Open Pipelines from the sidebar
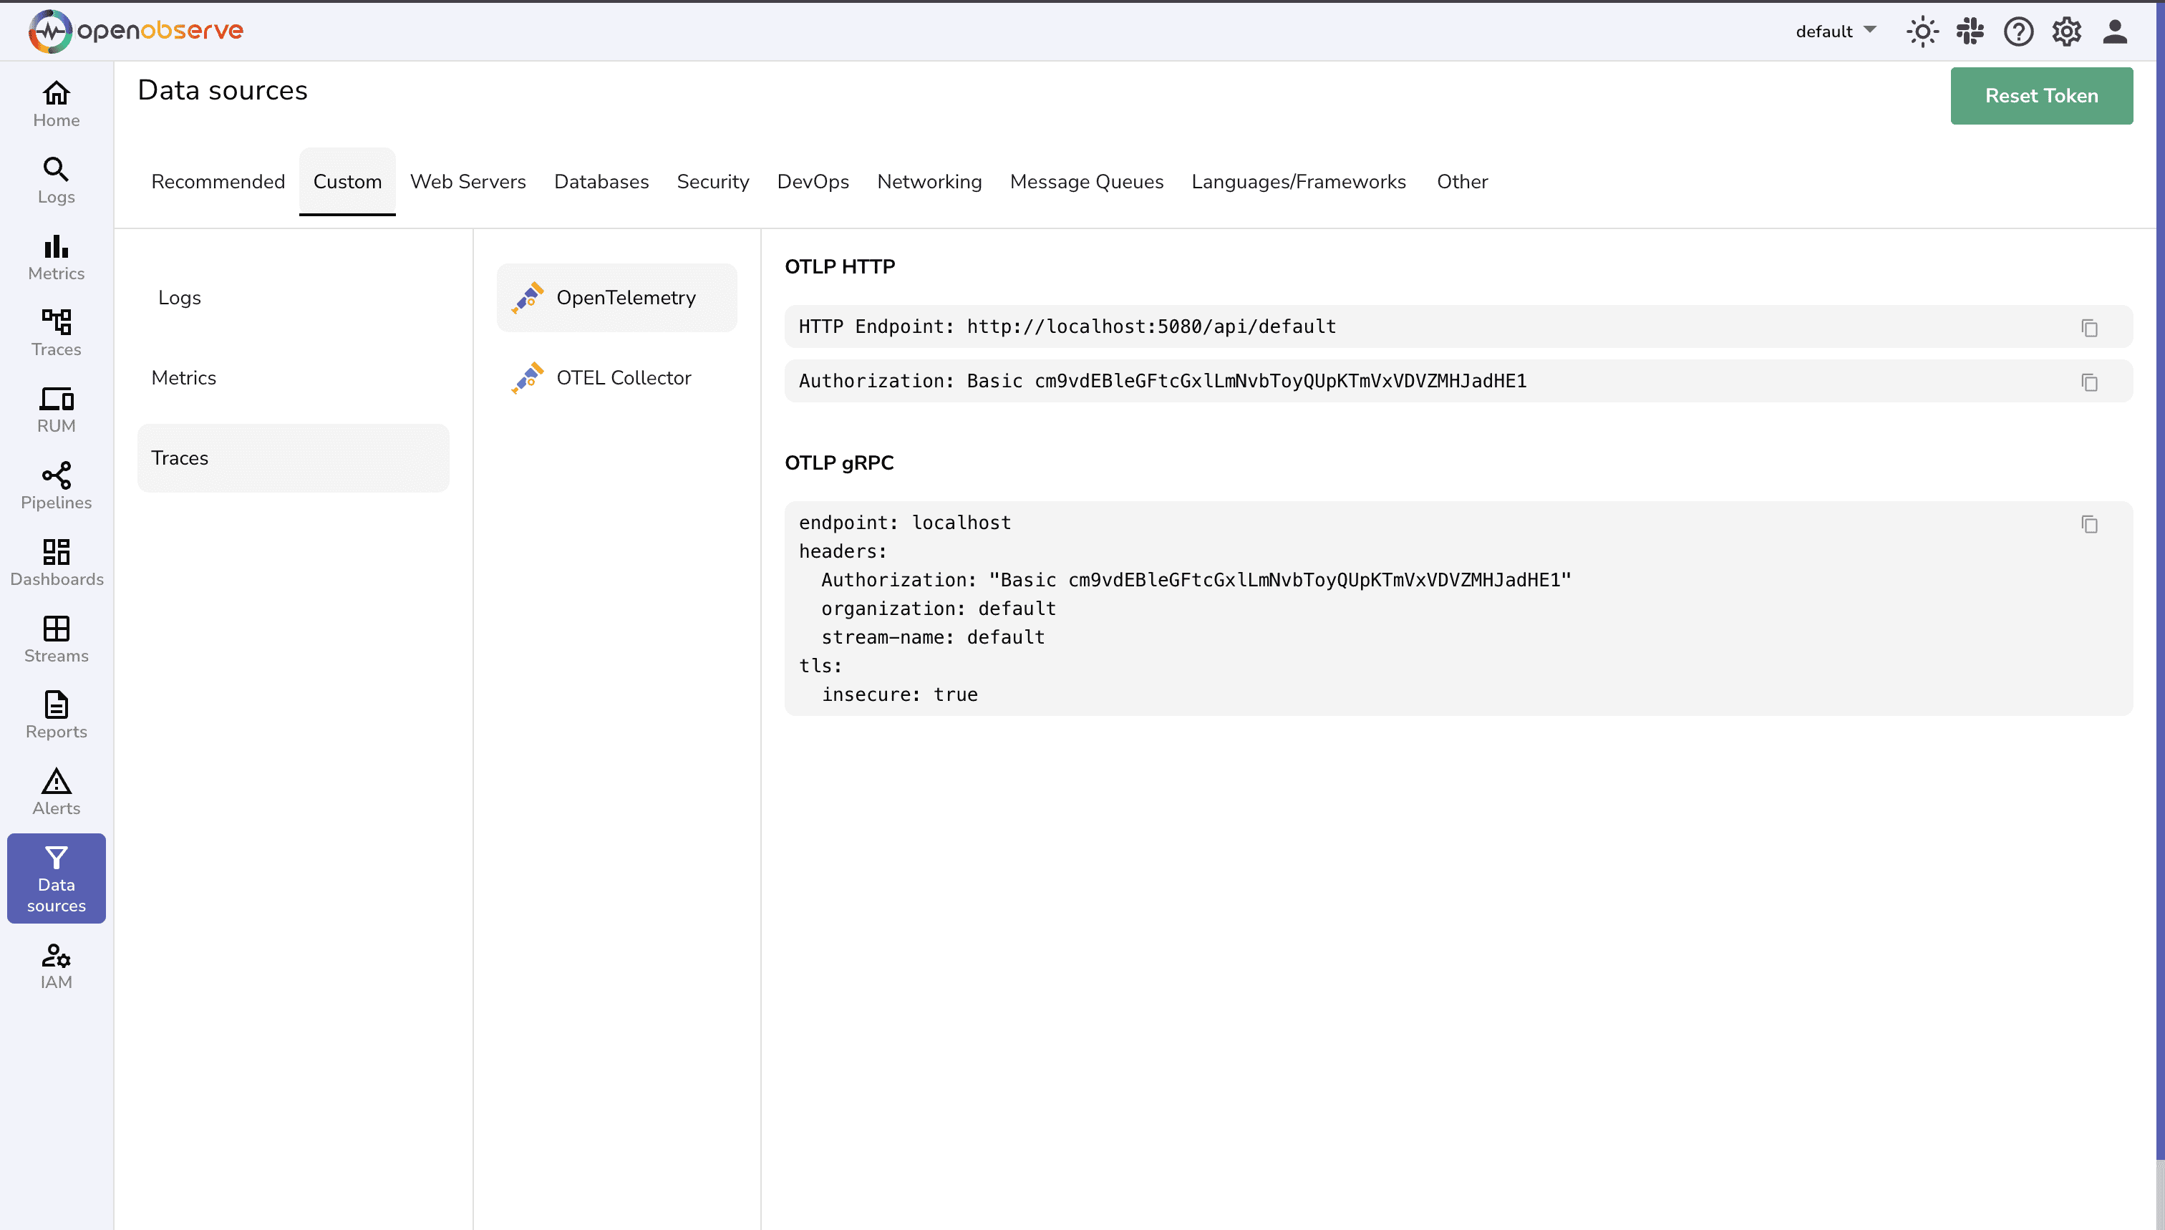This screenshot has width=2165, height=1230. click(56, 485)
